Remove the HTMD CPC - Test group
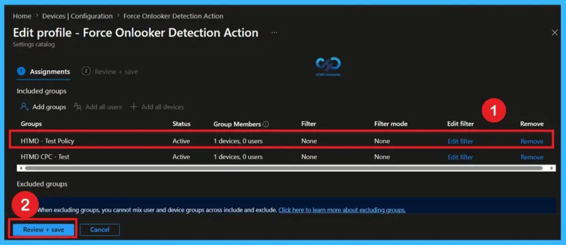 (532, 157)
